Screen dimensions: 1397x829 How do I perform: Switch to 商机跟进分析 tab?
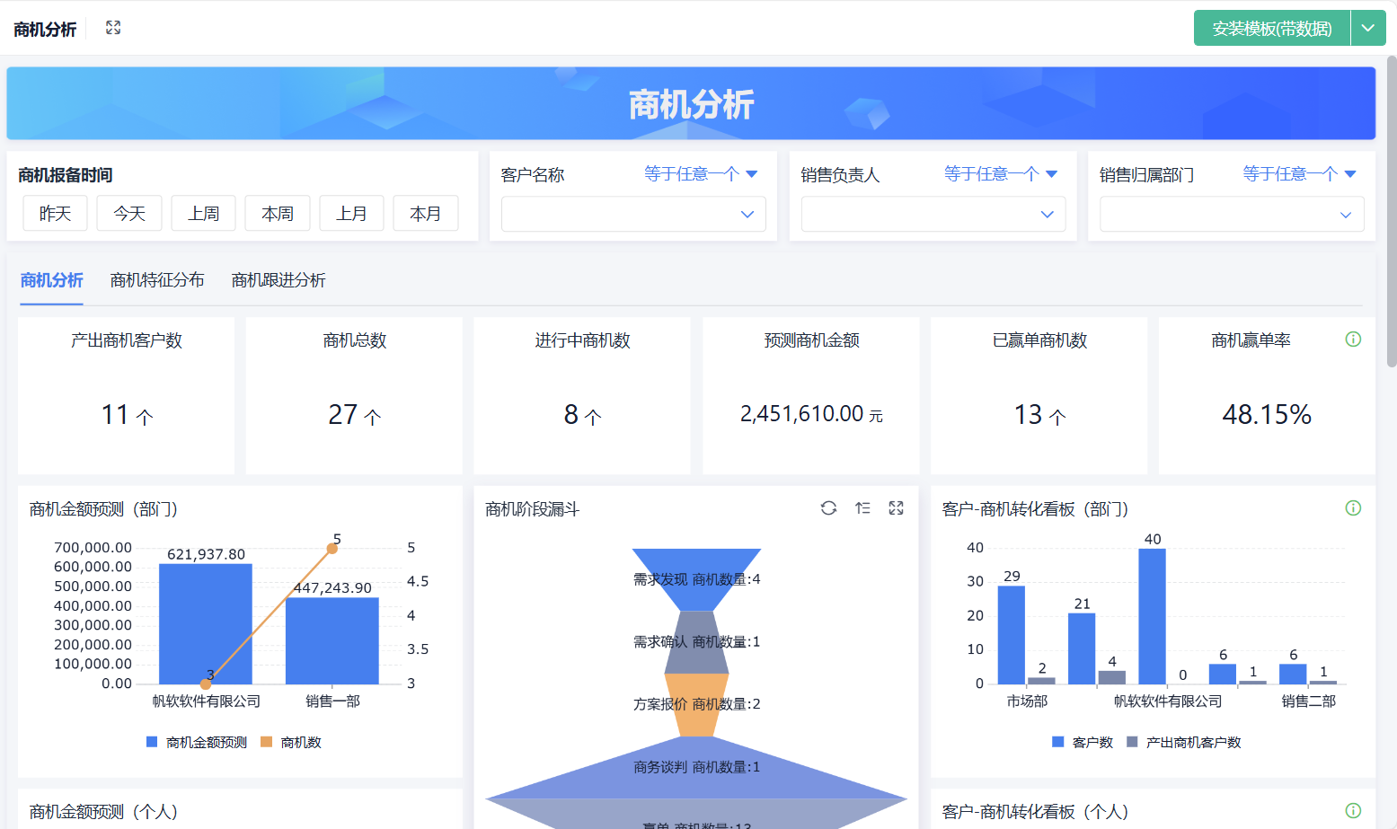click(x=279, y=280)
